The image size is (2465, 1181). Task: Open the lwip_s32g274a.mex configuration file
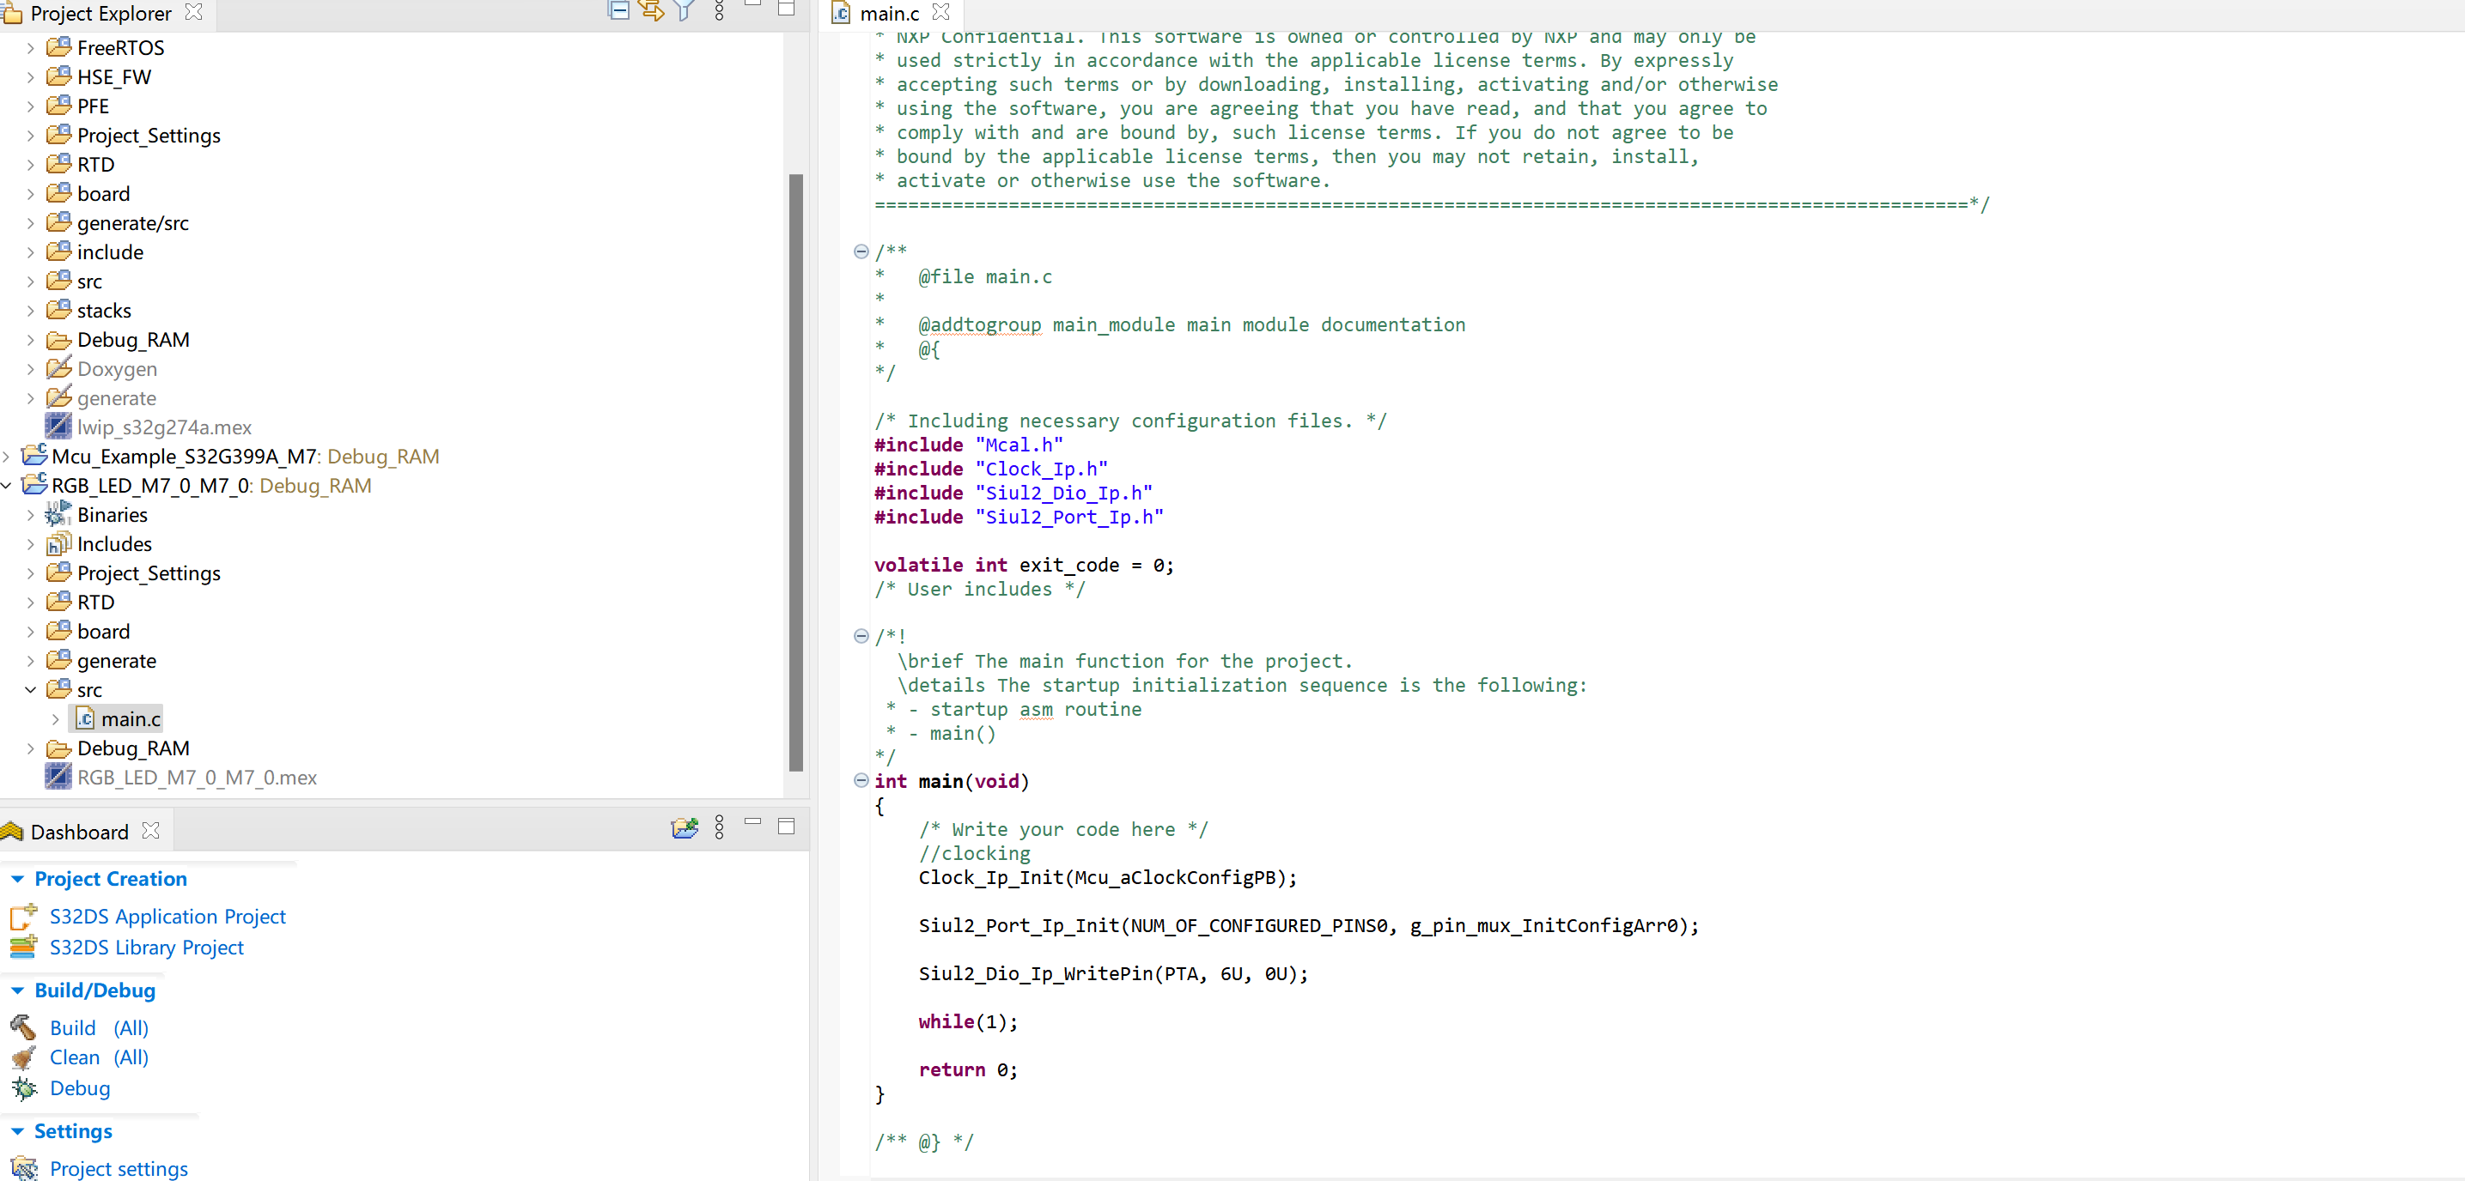(164, 427)
